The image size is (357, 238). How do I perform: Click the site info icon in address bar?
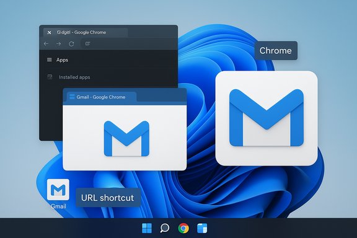[87, 43]
